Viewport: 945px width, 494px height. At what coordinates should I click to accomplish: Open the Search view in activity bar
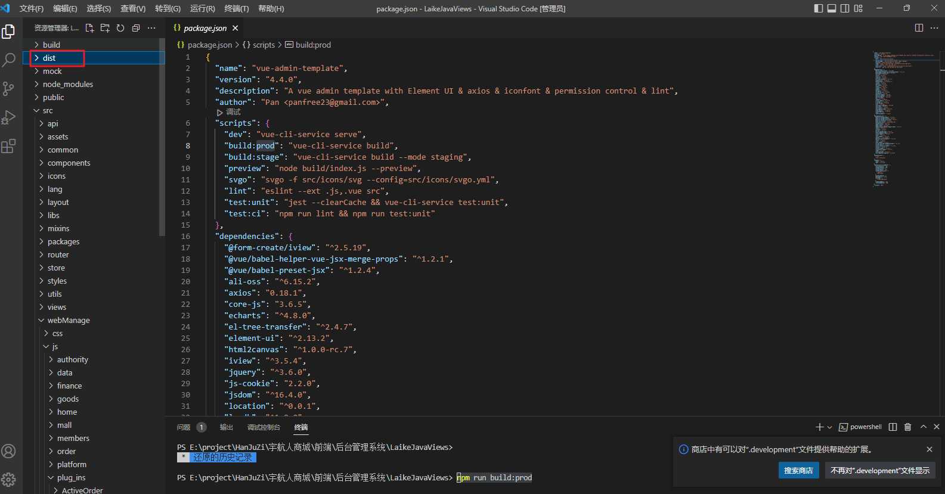click(8, 60)
